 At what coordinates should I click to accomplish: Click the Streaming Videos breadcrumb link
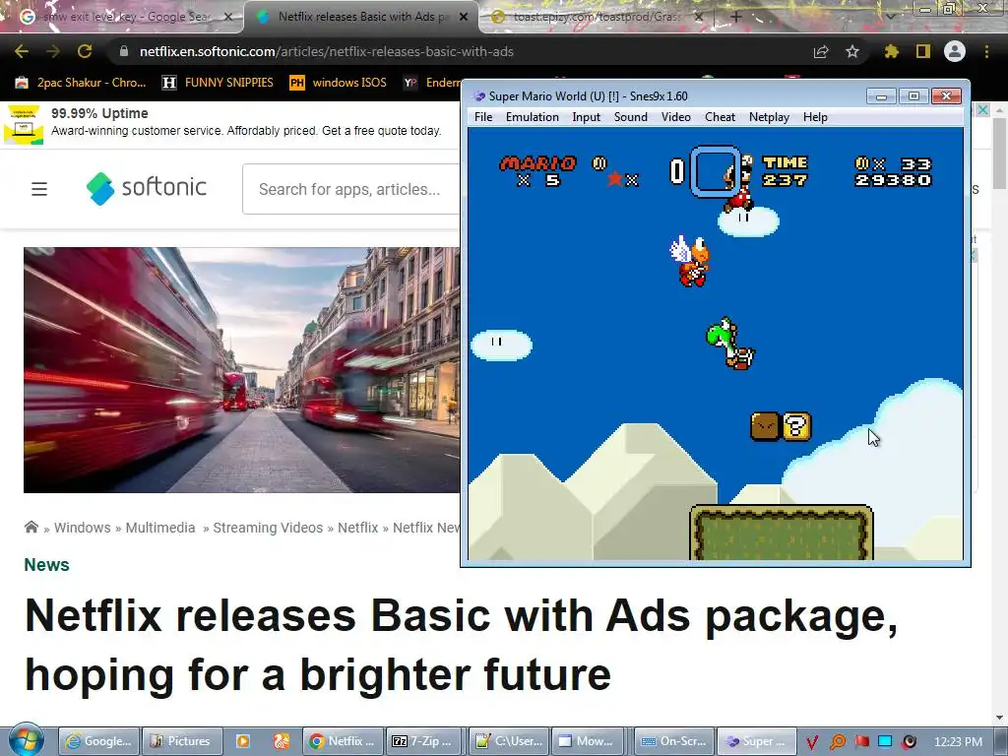(x=268, y=528)
